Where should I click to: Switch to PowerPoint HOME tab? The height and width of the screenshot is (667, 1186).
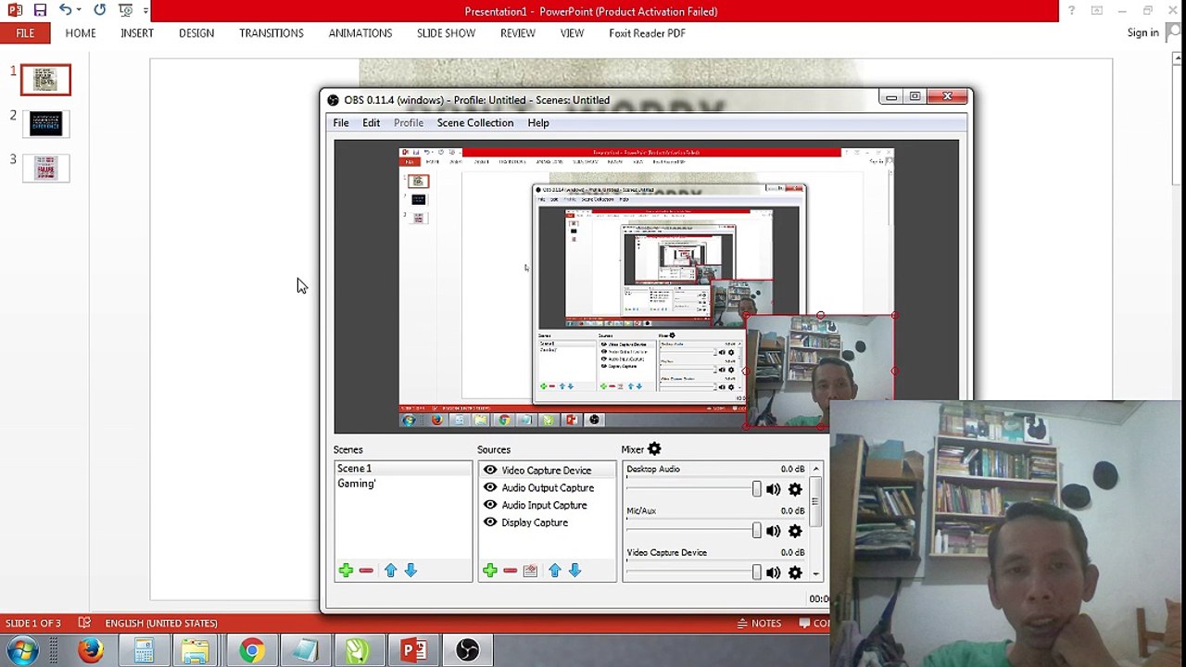pos(81,33)
